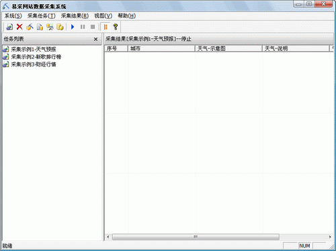Close the application window
The image size is (336, 251).
click(324, 4)
